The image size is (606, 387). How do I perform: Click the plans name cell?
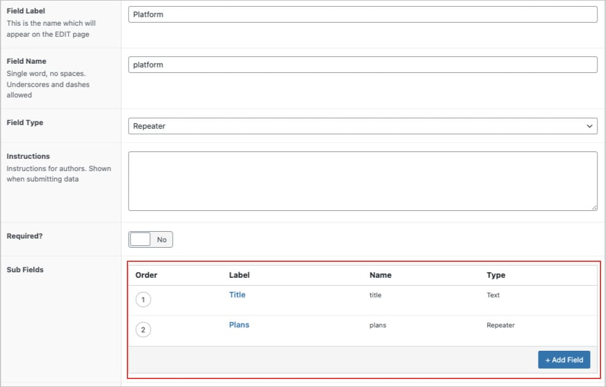click(x=377, y=325)
